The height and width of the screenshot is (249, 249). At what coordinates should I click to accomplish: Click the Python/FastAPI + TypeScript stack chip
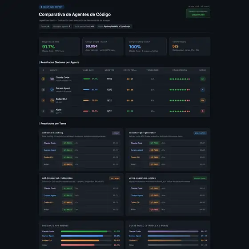coord(114,27)
